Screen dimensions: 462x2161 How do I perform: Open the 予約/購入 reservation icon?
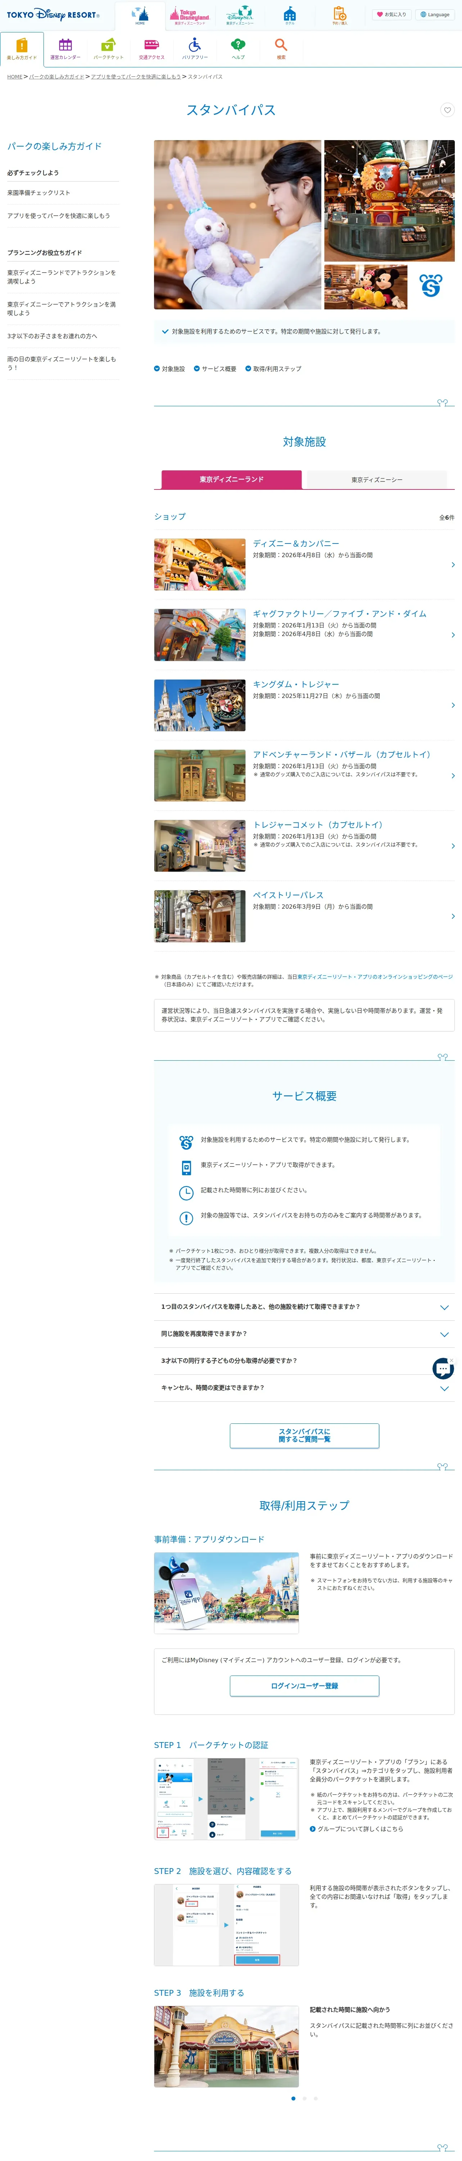340,16
